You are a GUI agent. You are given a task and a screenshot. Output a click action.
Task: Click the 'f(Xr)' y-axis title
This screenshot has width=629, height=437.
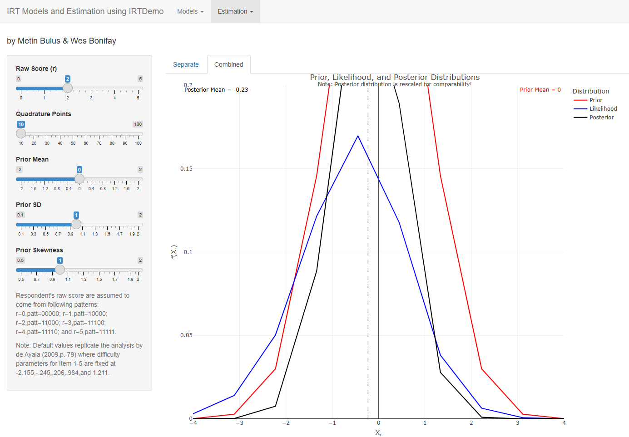point(173,252)
